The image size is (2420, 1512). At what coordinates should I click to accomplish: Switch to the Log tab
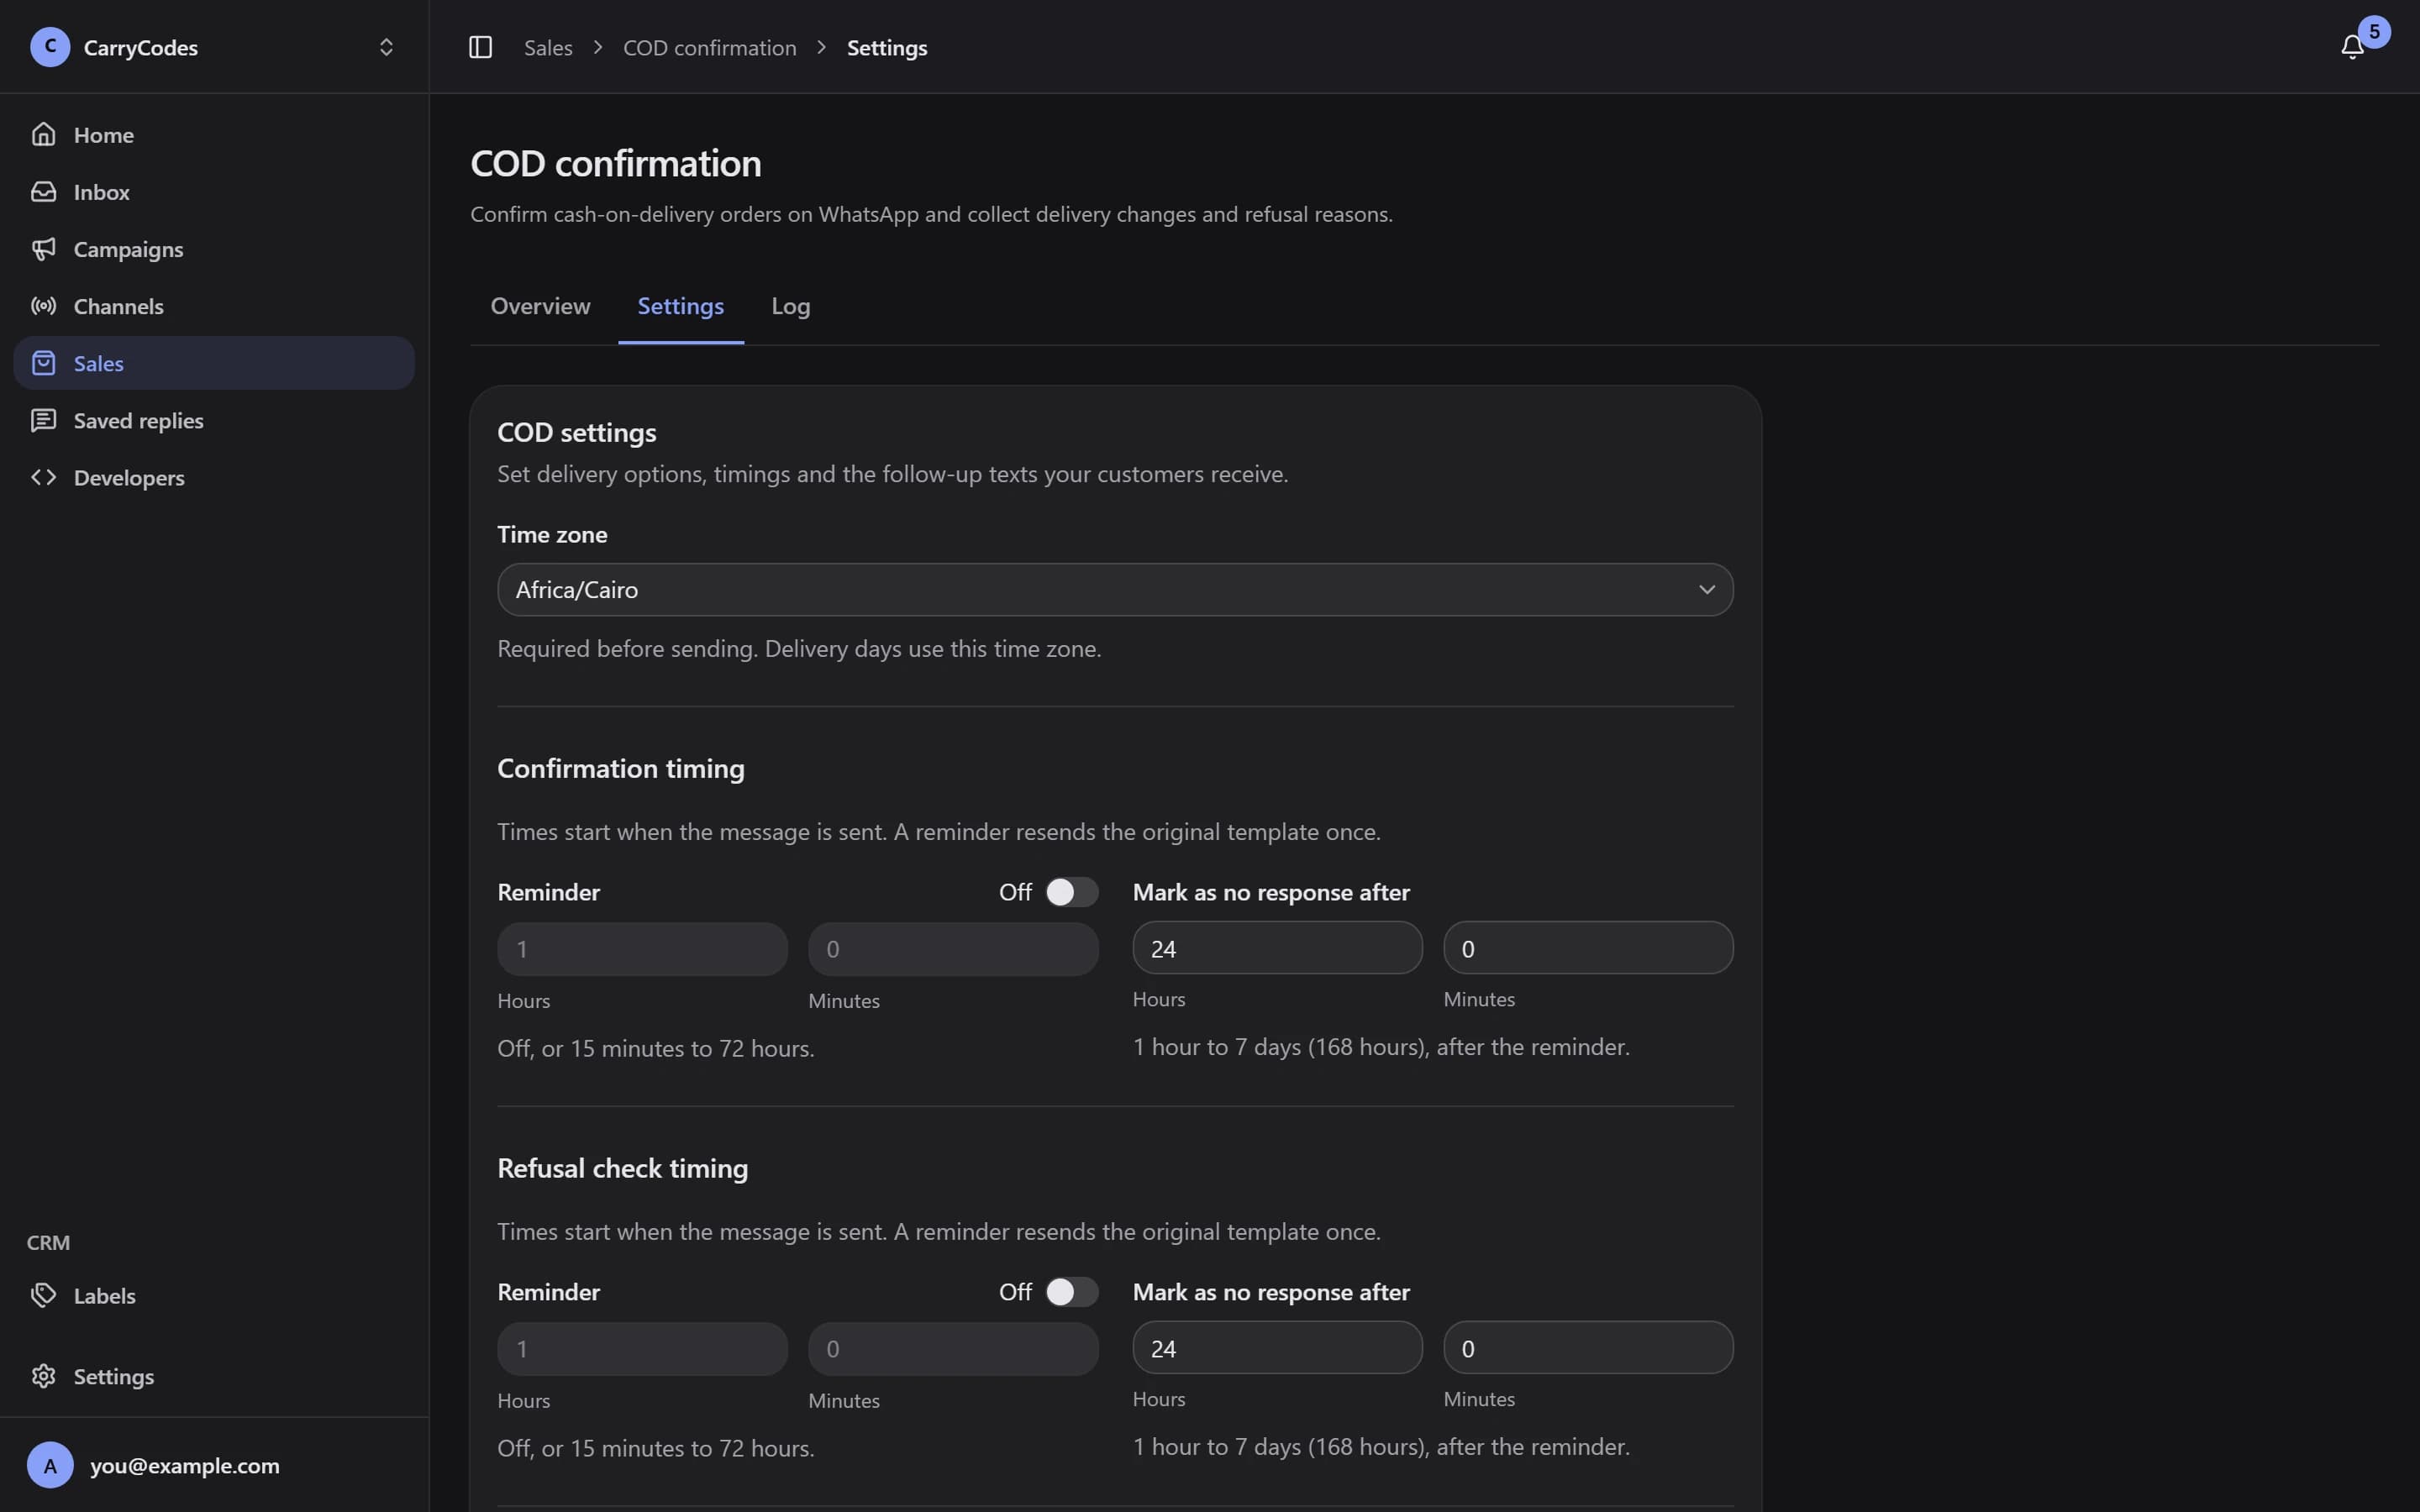click(x=790, y=306)
